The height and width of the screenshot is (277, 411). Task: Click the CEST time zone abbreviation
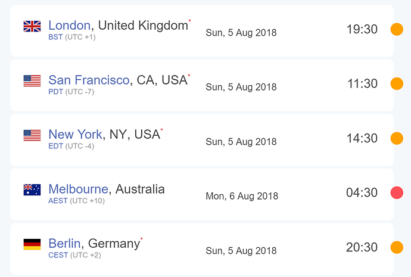tap(58, 256)
